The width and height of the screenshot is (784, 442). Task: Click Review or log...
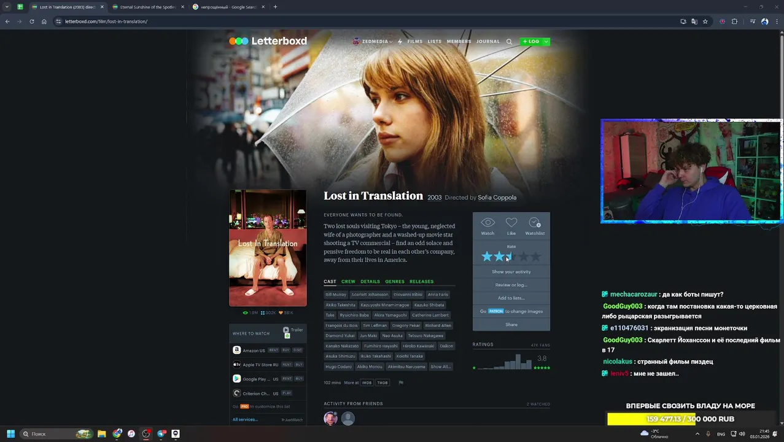(511, 285)
